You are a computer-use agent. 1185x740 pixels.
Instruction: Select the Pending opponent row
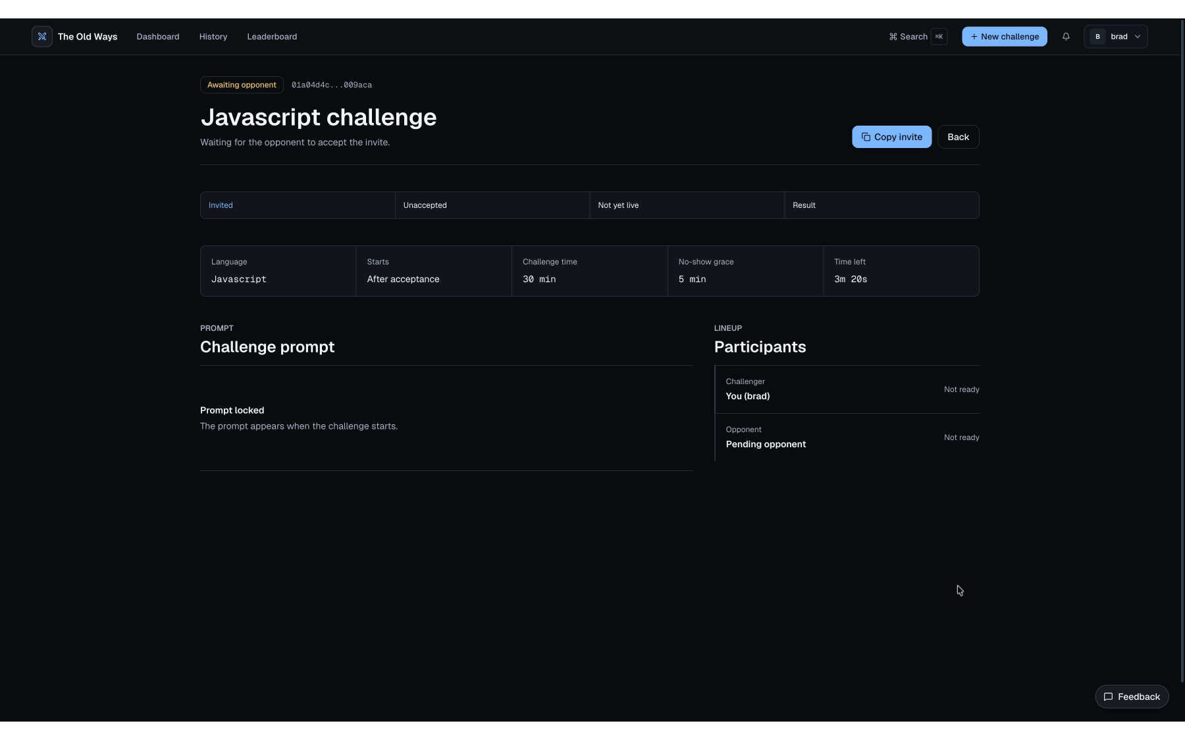[847, 437]
